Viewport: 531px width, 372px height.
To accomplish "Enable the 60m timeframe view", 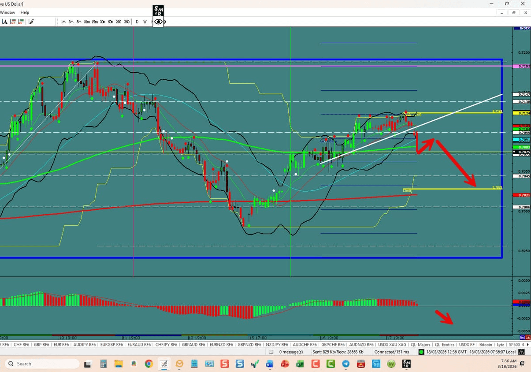I will (x=110, y=21).
